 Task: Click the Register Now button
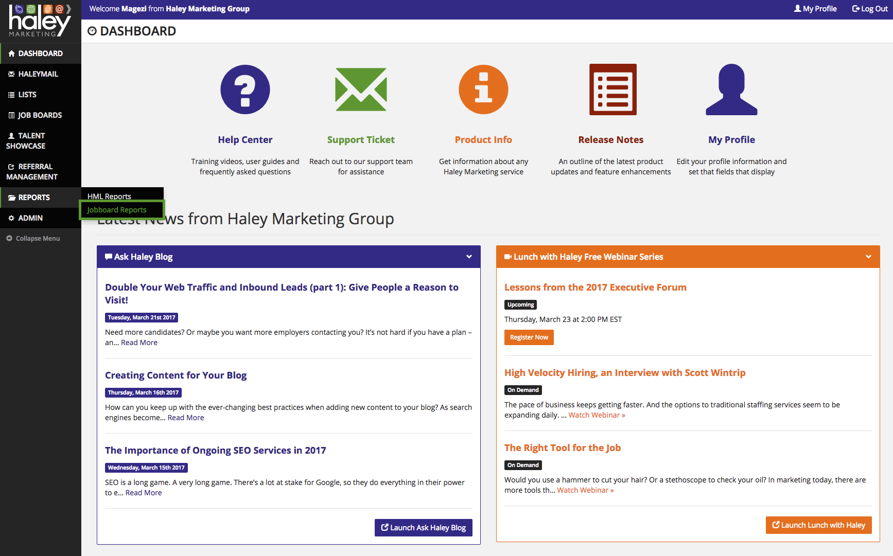pos(529,337)
